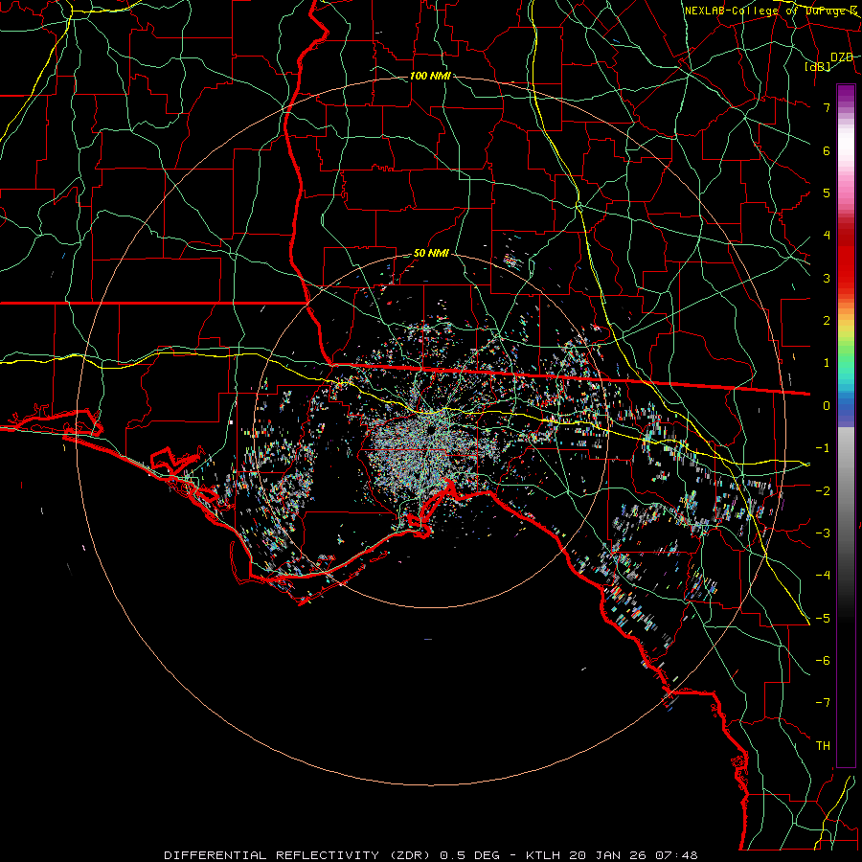This screenshot has height=862, width=862.
Task: Select the 7 value on the color scale
Action: coord(827,107)
